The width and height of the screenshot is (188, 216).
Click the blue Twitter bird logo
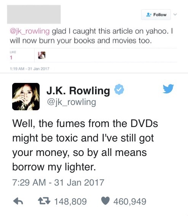(168, 89)
